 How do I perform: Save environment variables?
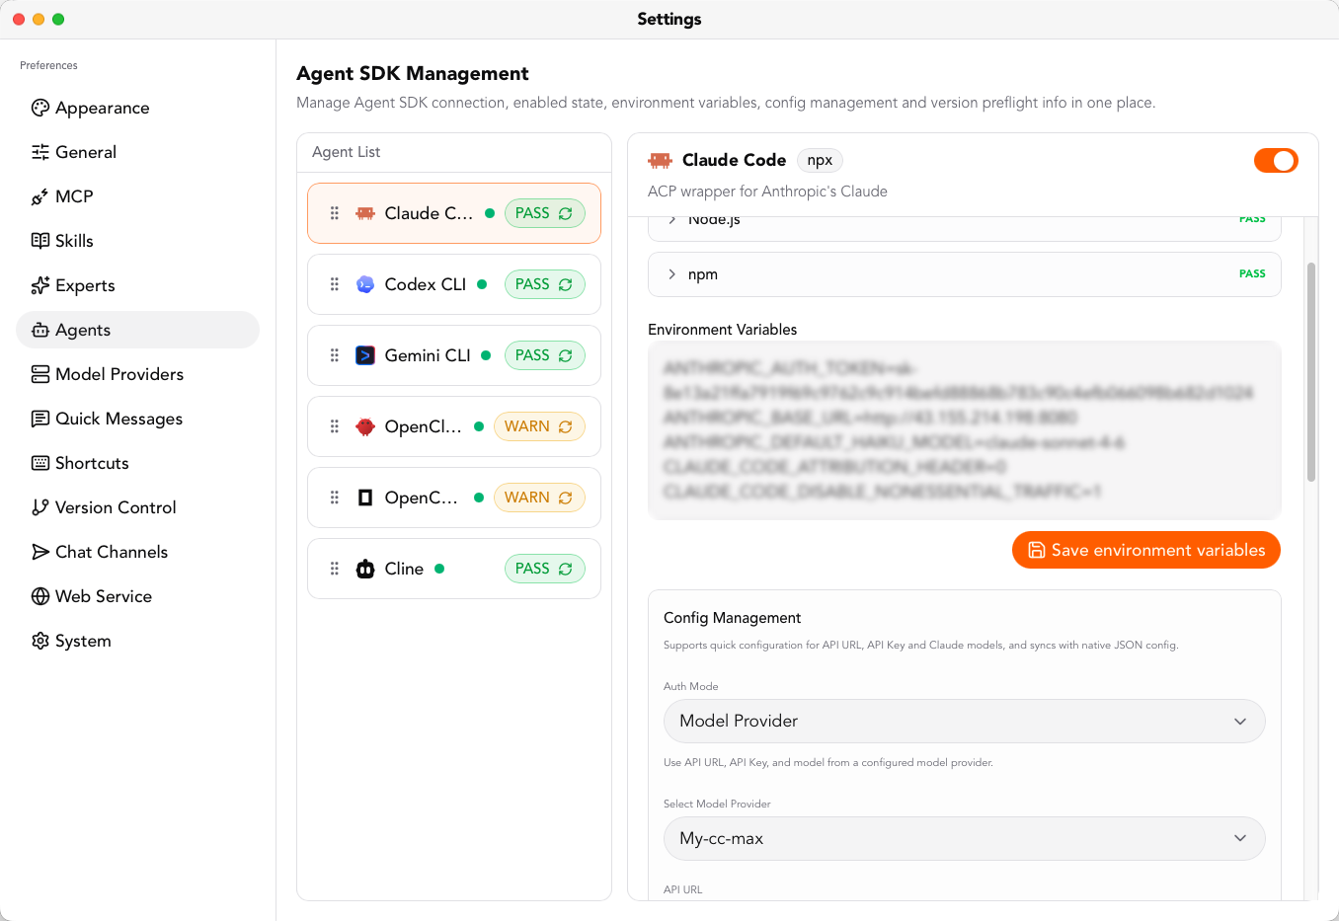pos(1146,550)
